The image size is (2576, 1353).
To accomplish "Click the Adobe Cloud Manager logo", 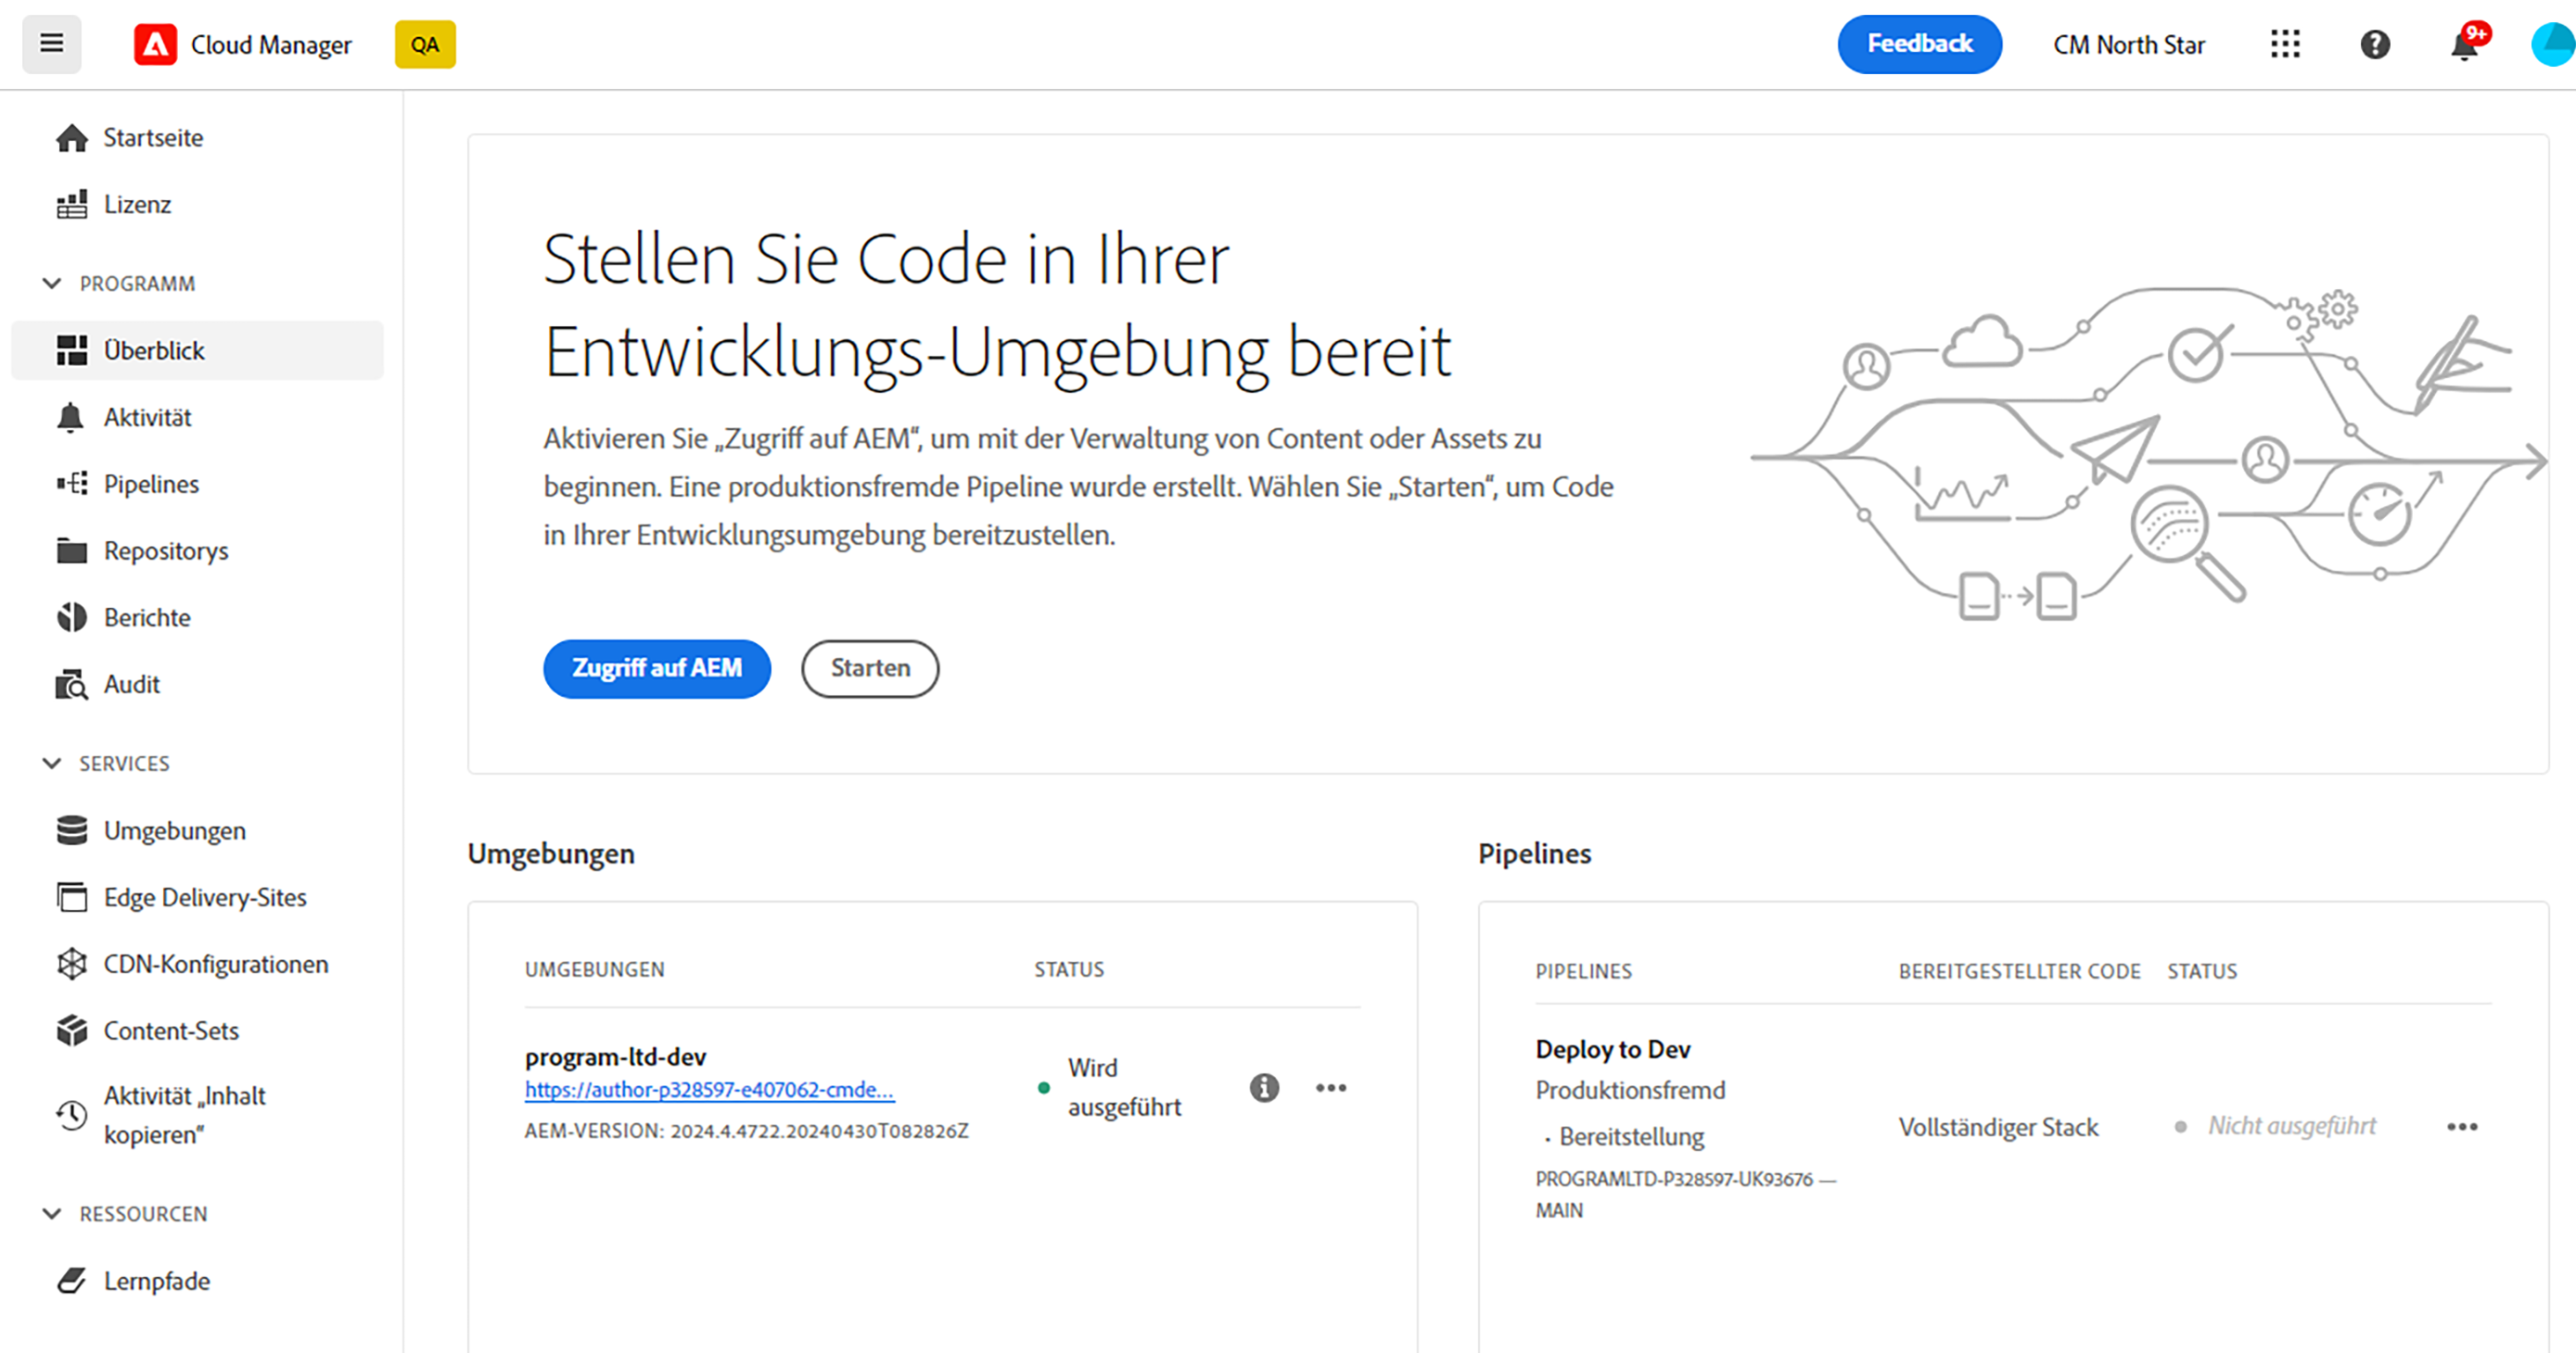I will [155, 45].
